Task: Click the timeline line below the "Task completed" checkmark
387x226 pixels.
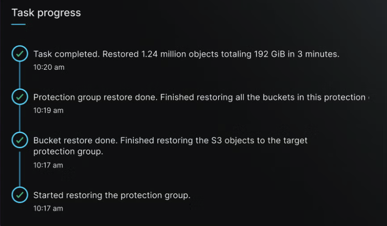Action: [19, 76]
